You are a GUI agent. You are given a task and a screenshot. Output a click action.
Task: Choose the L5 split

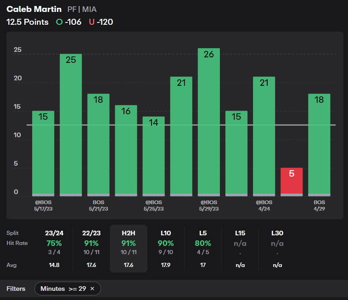tap(203, 233)
